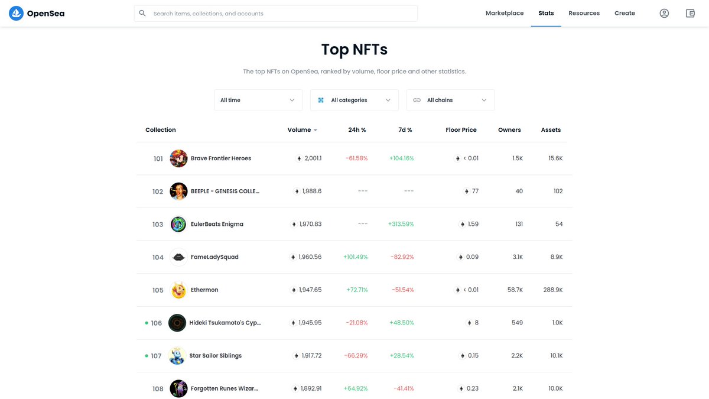
Task: Open Forgotten Runes Wizards avatar
Action: click(x=178, y=388)
